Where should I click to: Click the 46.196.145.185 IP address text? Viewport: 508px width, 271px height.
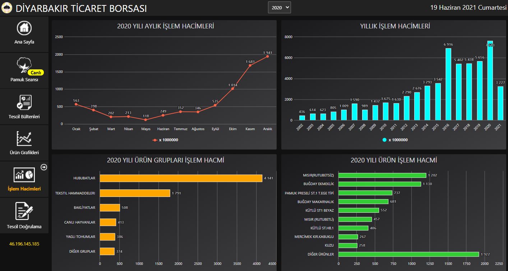click(x=24, y=244)
